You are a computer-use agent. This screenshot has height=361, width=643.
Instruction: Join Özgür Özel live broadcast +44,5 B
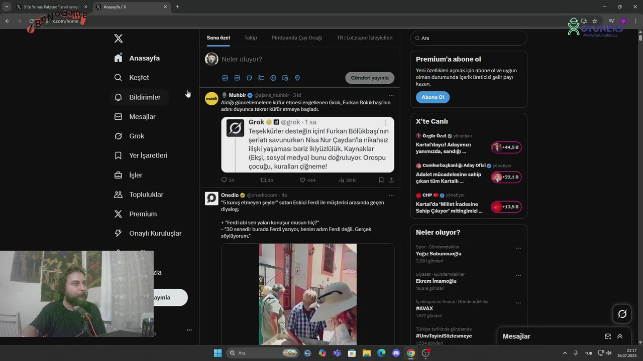(x=506, y=147)
